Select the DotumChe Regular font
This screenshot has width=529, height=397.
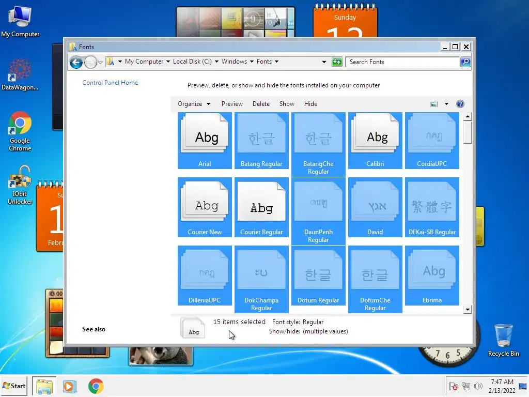[x=375, y=279]
